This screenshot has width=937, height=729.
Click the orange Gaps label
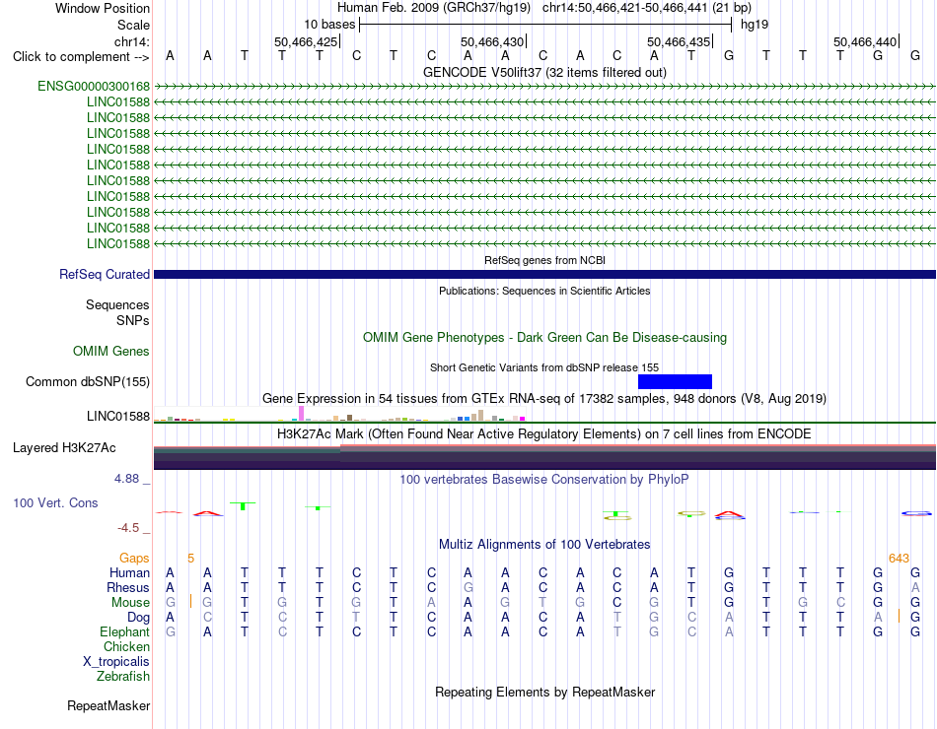134,559
